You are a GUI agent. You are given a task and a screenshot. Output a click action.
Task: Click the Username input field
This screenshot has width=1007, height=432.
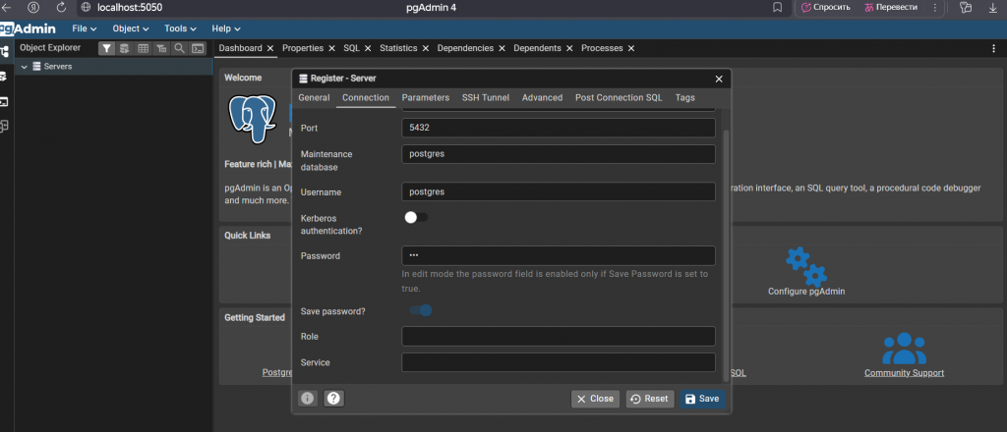coord(559,191)
